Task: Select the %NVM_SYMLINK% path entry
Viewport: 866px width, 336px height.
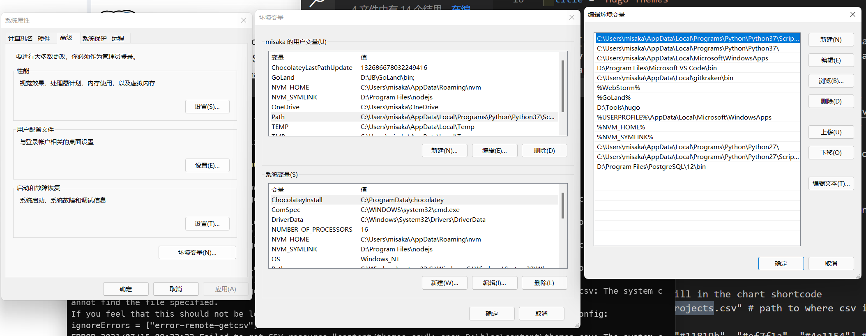Action: click(698, 137)
